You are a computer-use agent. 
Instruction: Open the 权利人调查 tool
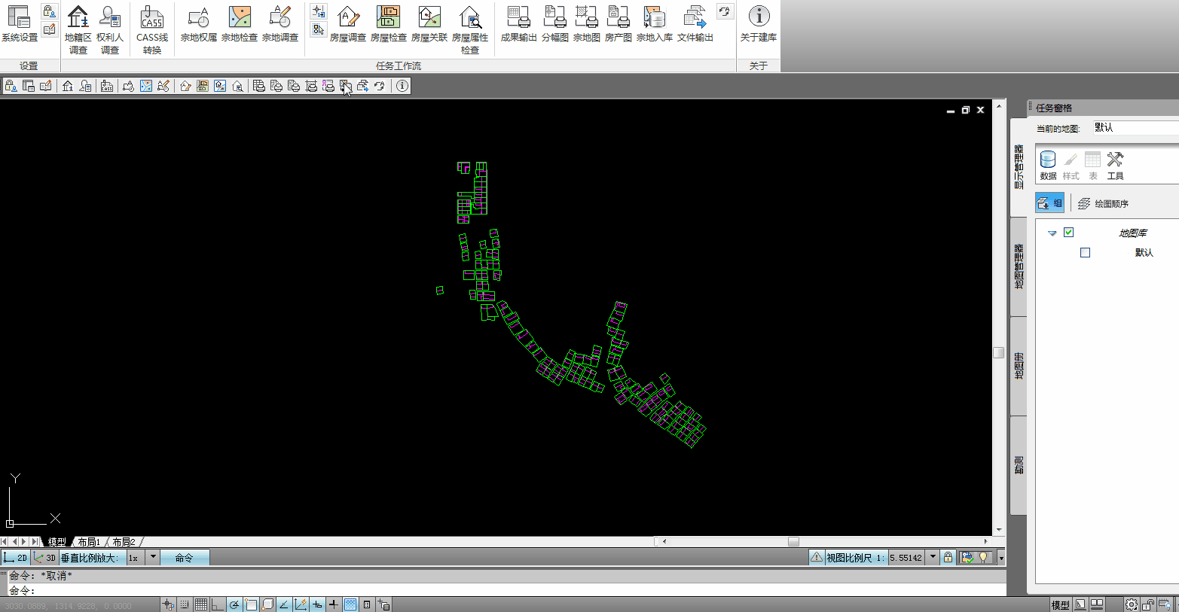(x=110, y=30)
